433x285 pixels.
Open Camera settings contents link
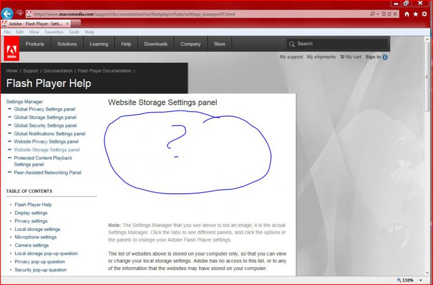(x=32, y=245)
